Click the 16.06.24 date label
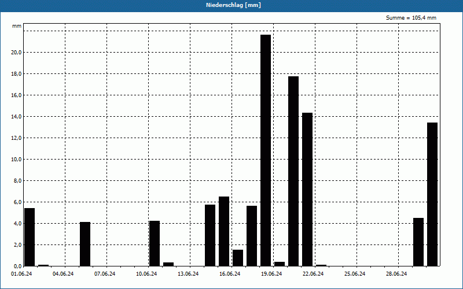The image size is (463, 289). 230,274
